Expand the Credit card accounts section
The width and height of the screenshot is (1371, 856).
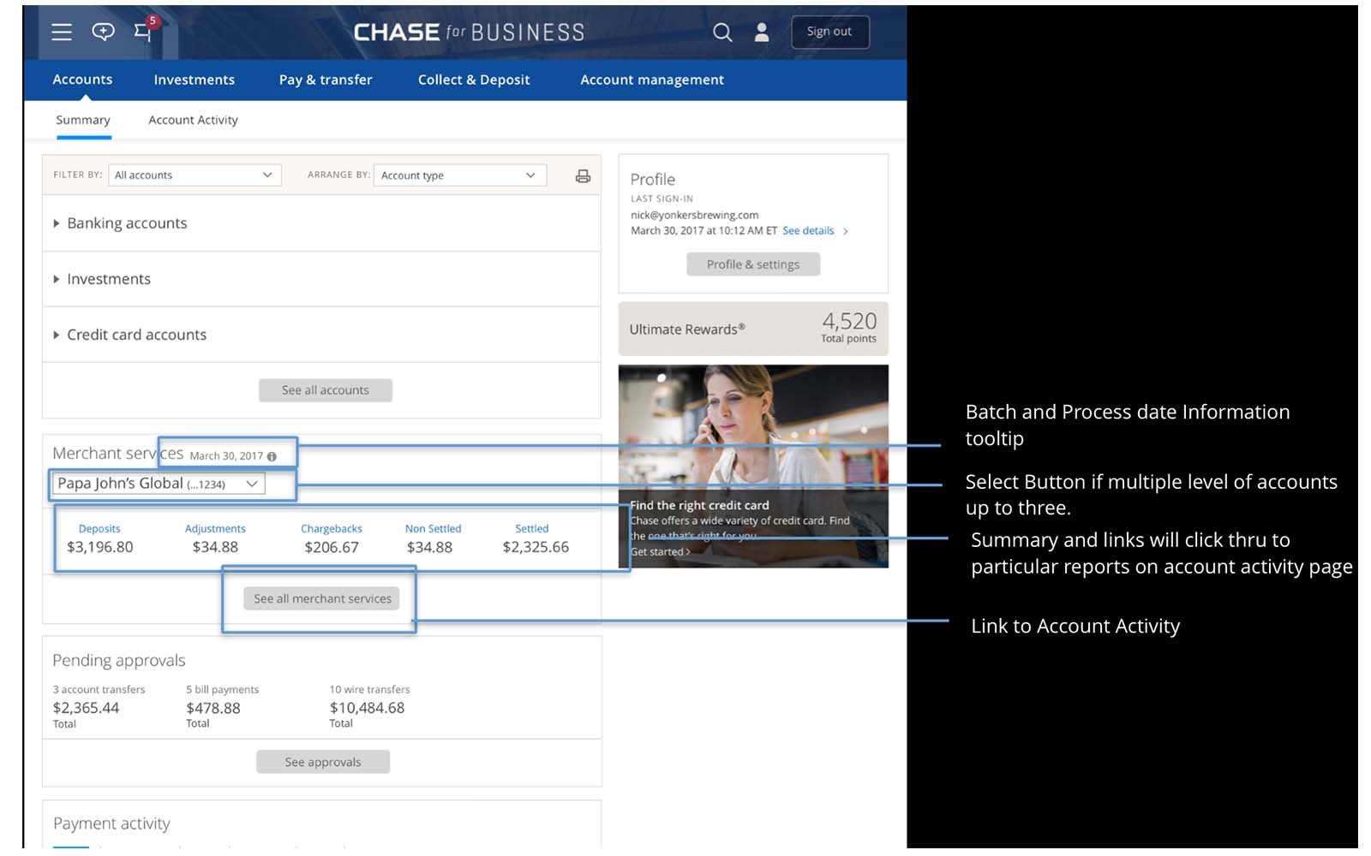coord(321,335)
